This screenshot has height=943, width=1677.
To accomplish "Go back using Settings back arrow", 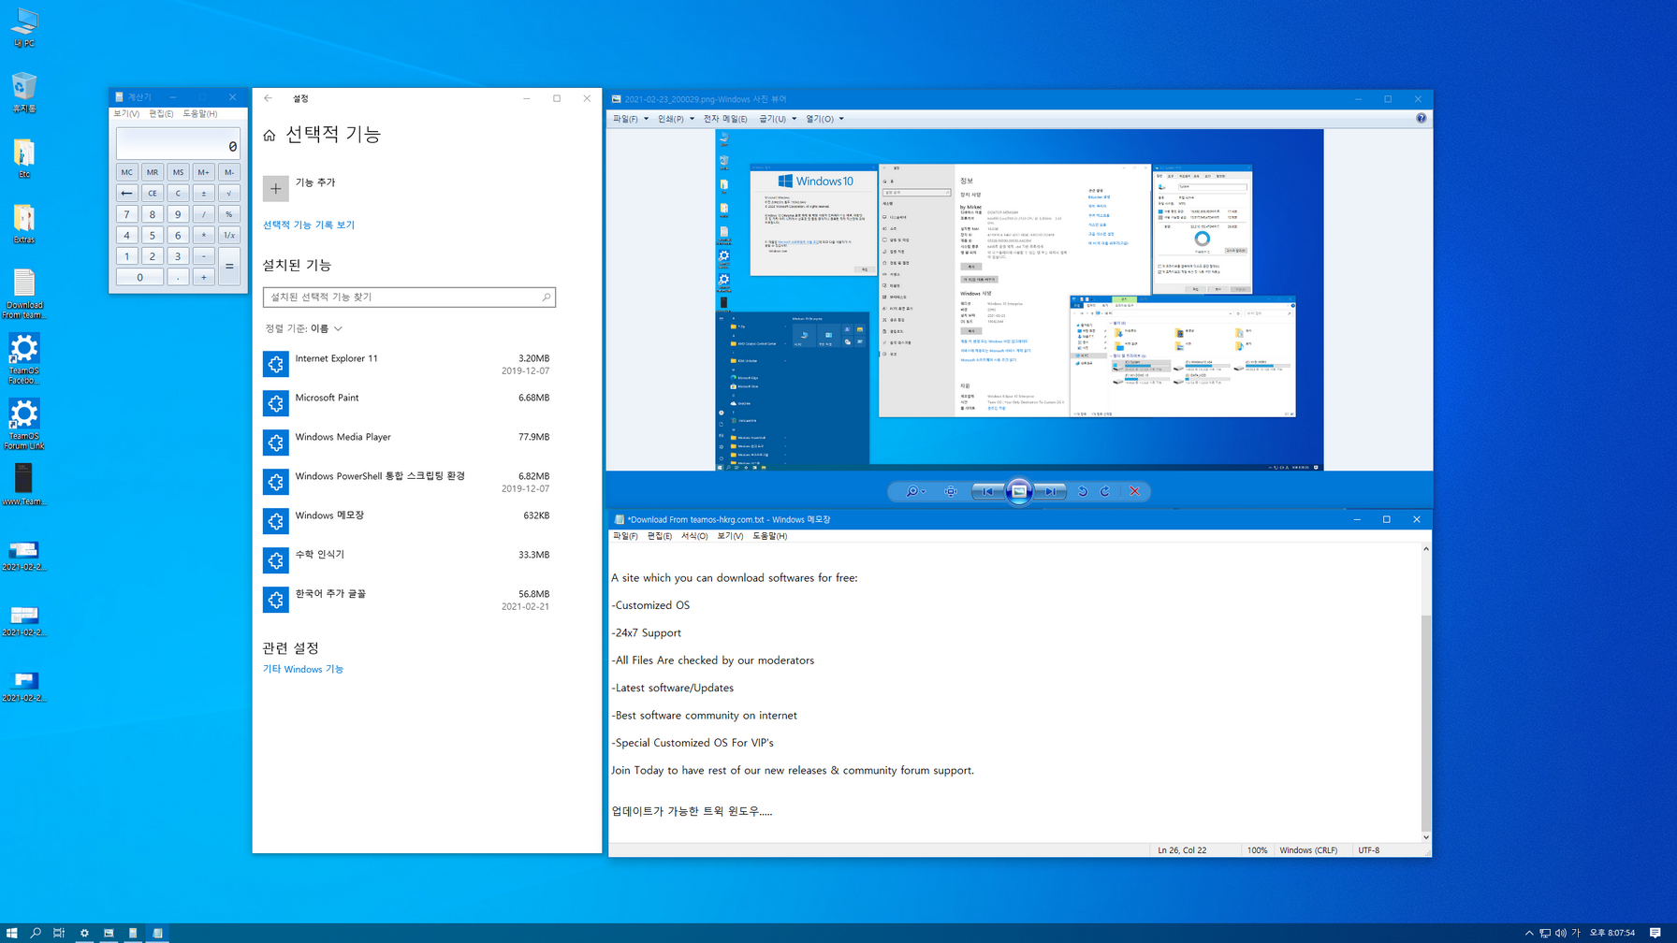I will pos(269,98).
